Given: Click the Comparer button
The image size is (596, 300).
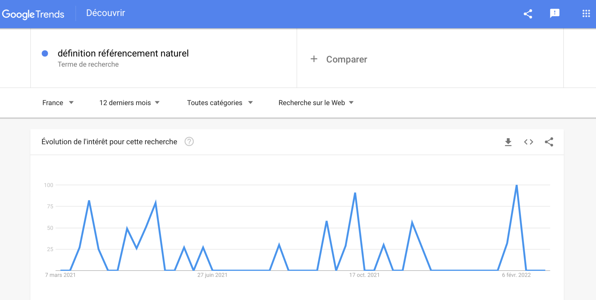Looking at the screenshot, I should 346,59.
